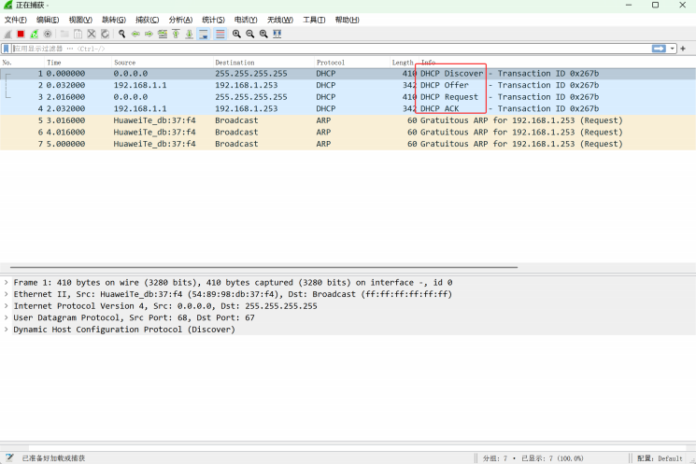This screenshot has width=696, height=464.
Task: Open the 无线(W) menu
Action: pyautogui.click(x=279, y=20)
